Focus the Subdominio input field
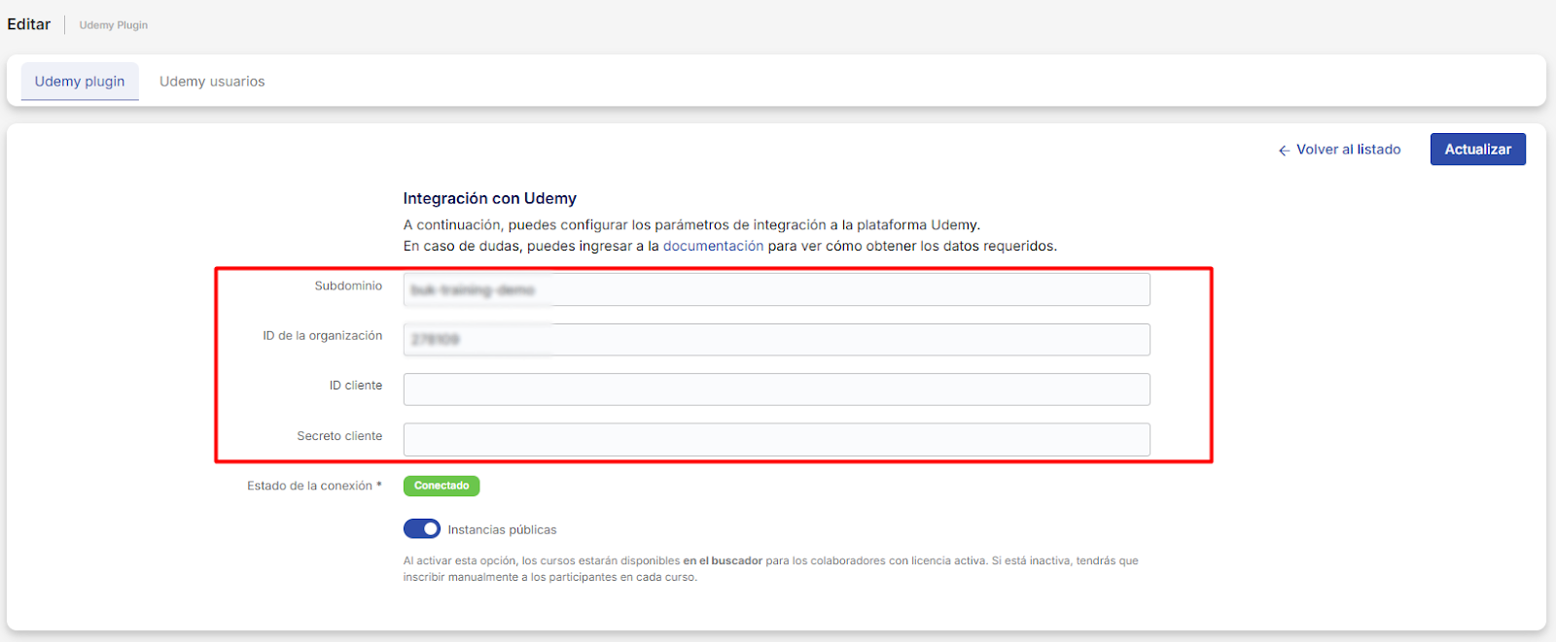The image size is (1556, 642). tap(776, 289)
